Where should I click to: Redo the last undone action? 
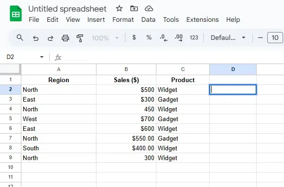(x=50, y=38)
